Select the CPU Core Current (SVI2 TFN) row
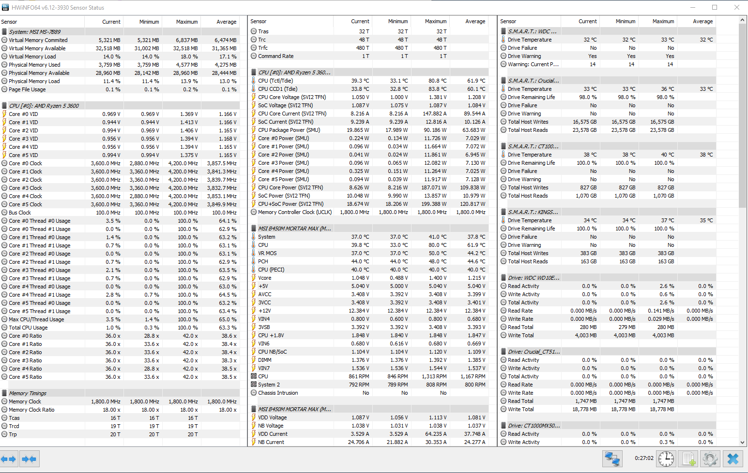748x473 pixels. pyautogui.click(x=369, y=114)
